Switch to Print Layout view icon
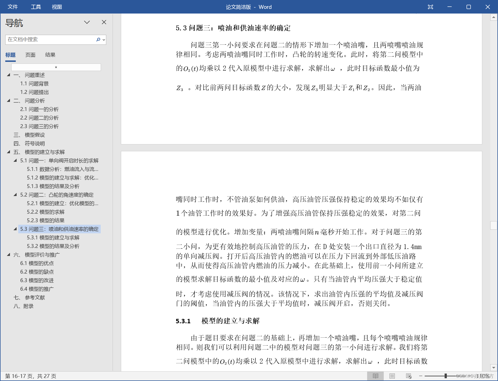 (392, 376)
